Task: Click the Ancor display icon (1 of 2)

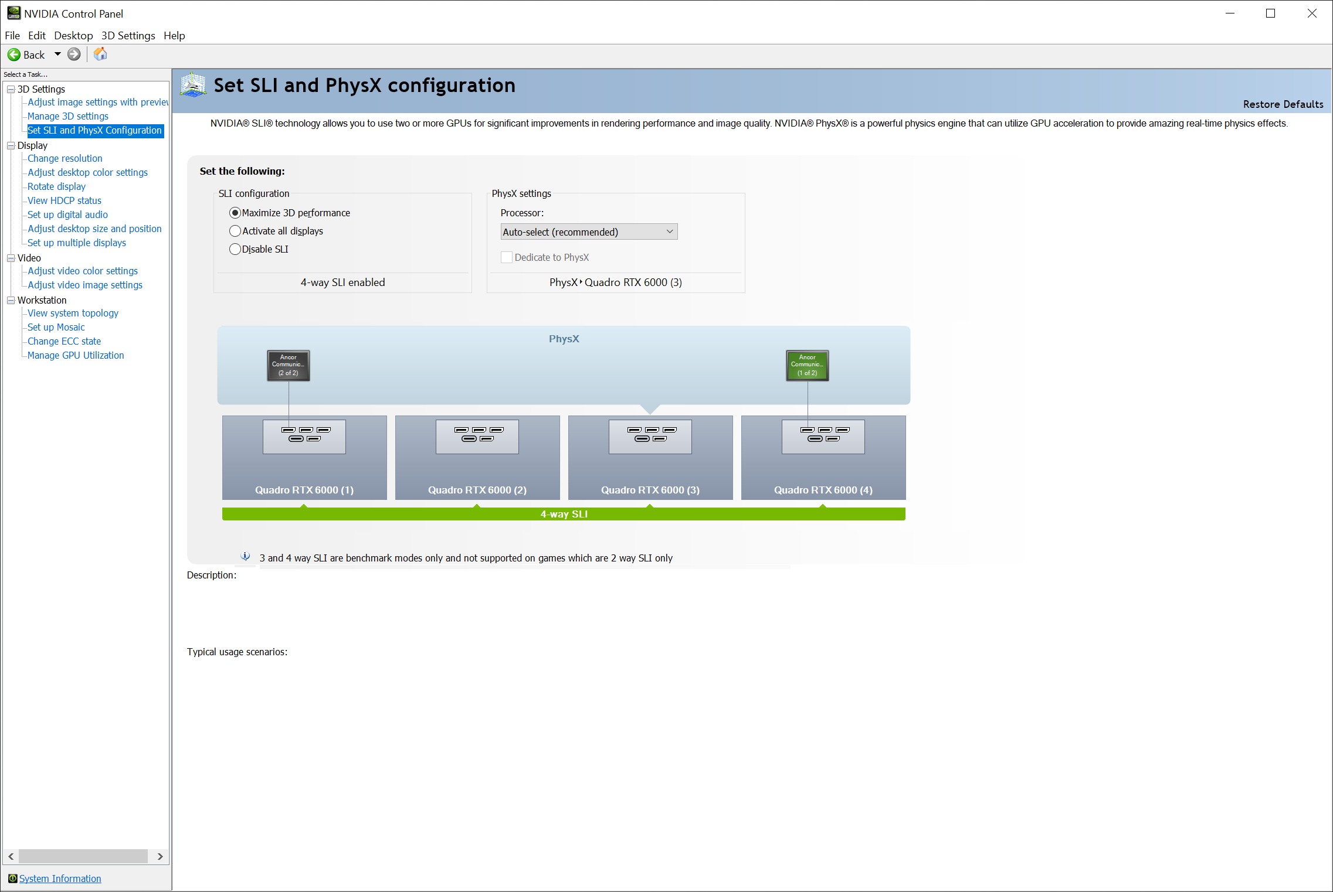Action: click(x=807, y=366)
